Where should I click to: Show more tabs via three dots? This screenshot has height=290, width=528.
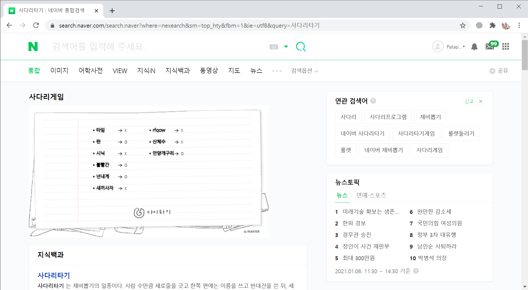click(277, 71)
